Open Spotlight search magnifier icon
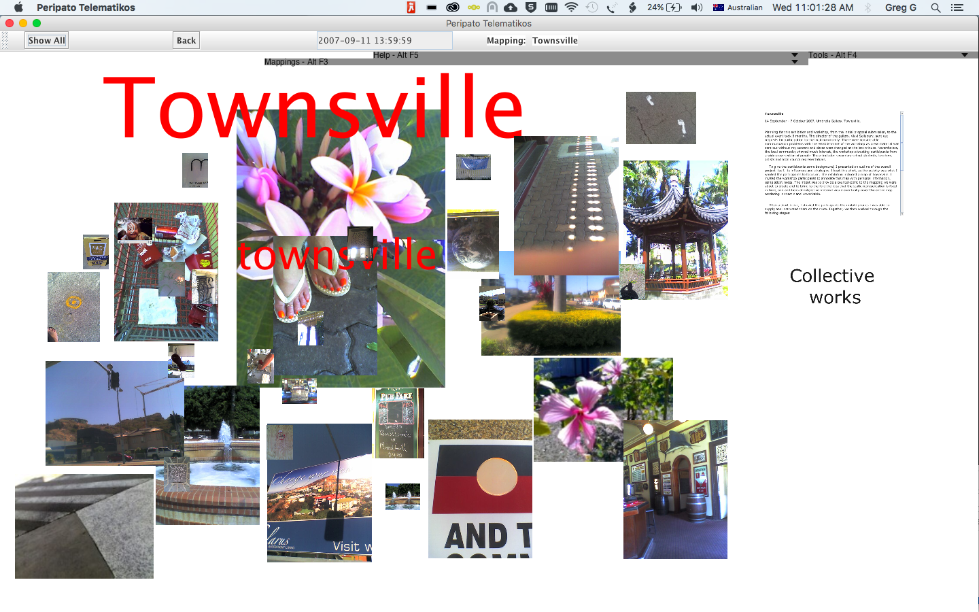 click(935, 7)
